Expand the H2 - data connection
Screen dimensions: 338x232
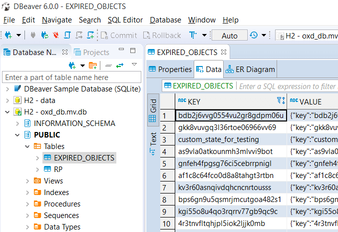pyautogui.click(x=7, y=100)
